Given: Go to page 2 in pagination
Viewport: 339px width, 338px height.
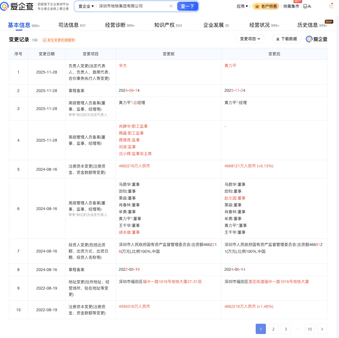Looking at the screenshot, I should [x=273, y=329].
